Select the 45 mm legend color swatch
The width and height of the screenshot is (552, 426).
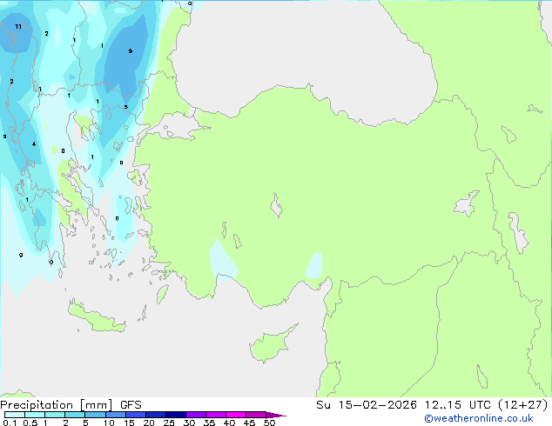click(256, 415)
